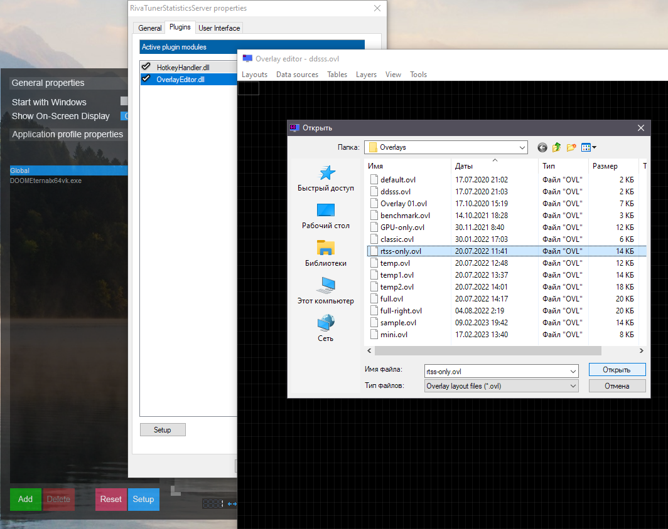Uncheck the HotkeyHandler.dll plugin

(x=146, y=67)
